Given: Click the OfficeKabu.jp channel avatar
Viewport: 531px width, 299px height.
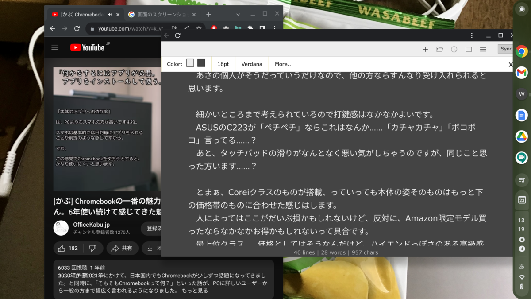Looking at the screenshot, I should (x=61, y=228).
